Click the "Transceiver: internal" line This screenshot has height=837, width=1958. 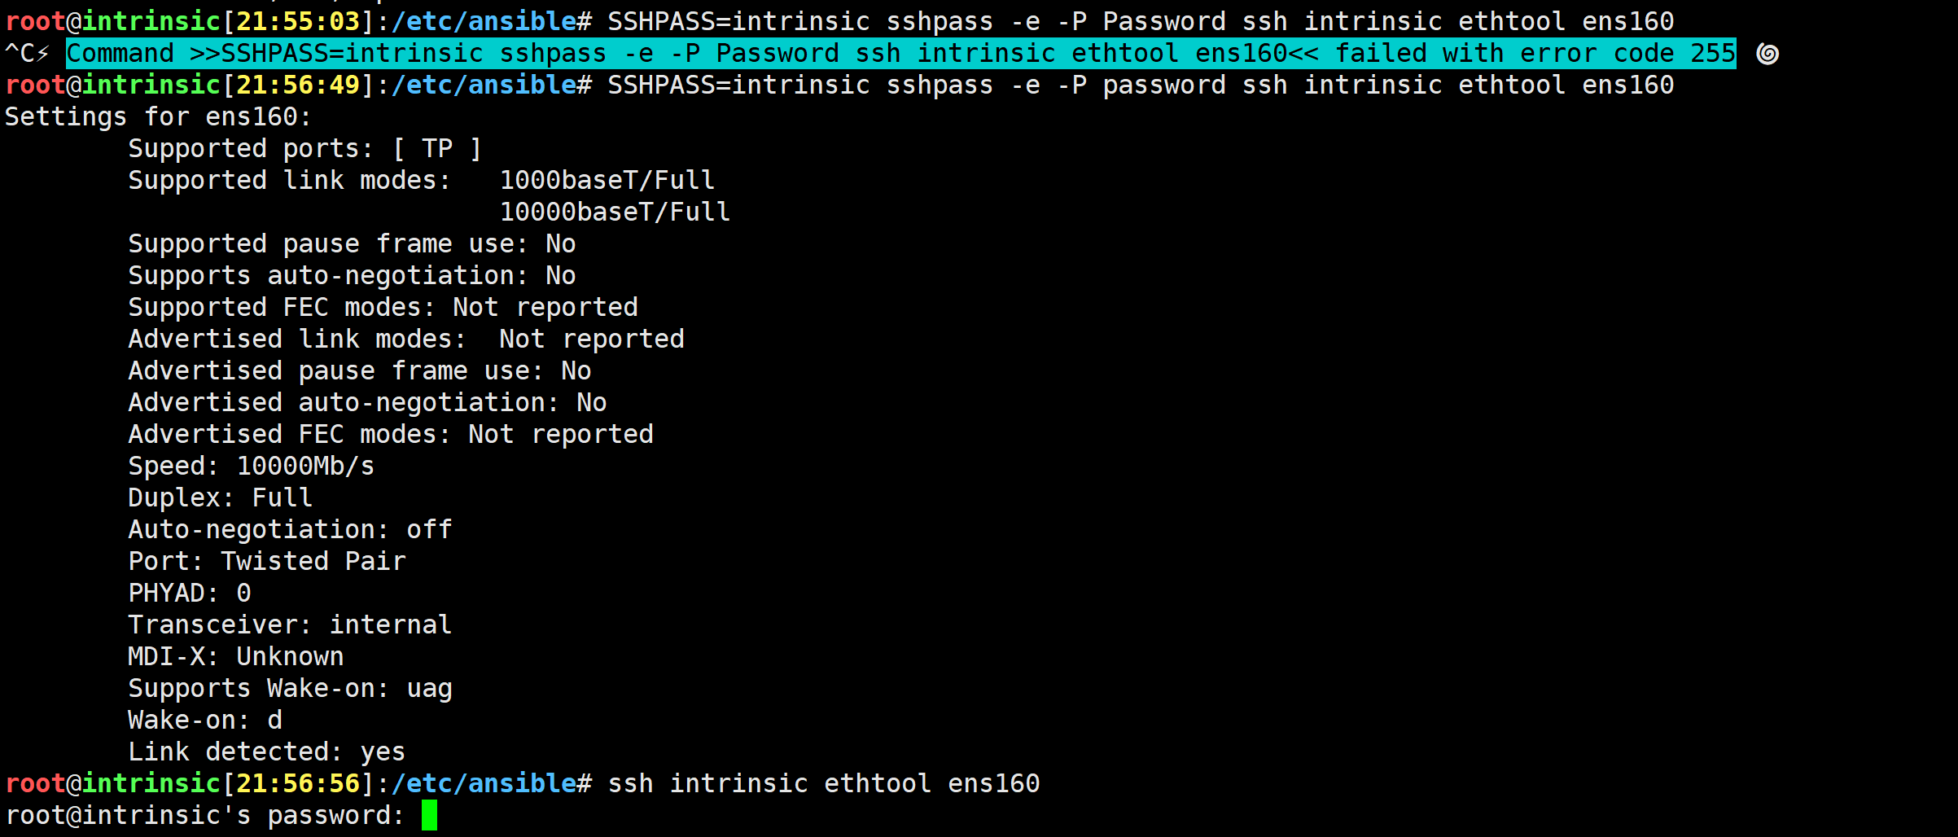click(x=290, y=625)
